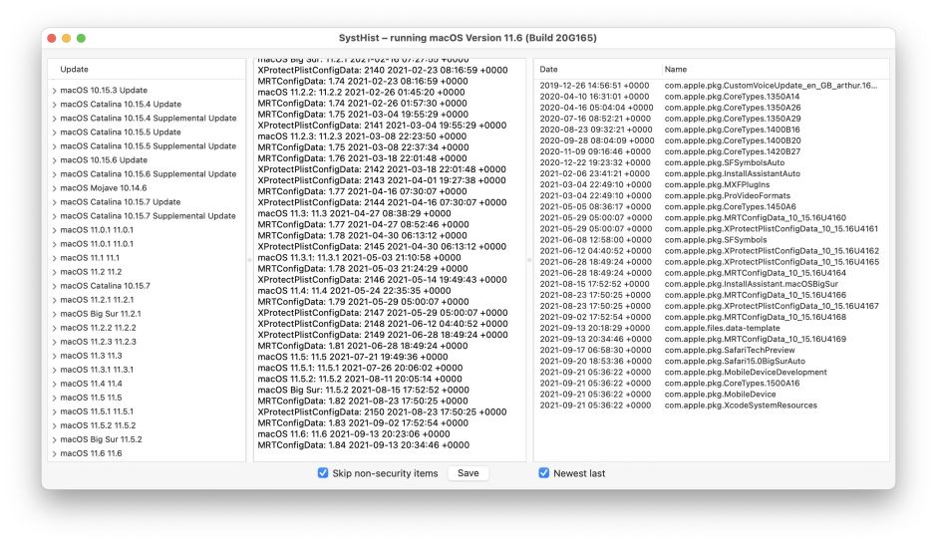The image size is (937, 544).
Task: Click the line macOS 11.3: 11.3 2021-04-27
Action: (x=354, y=213)
